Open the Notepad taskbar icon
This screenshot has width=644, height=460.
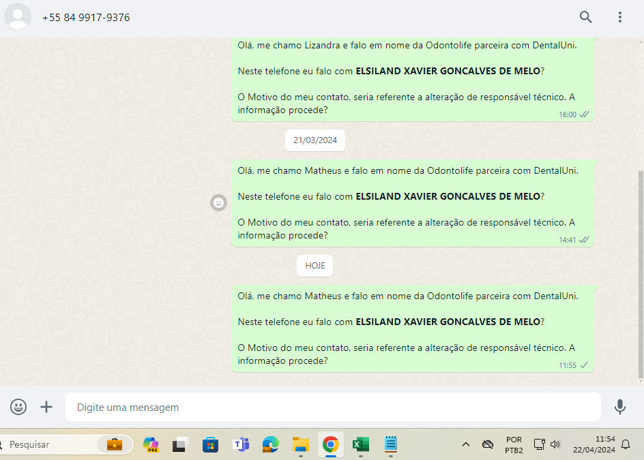[x=391, y=444]
